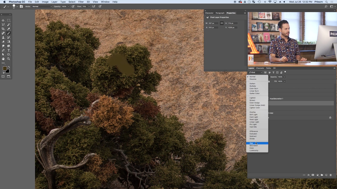Select the History Brush tool
Image resolution: width=337 pixels, height=189 pixels.
pos(9,38)
